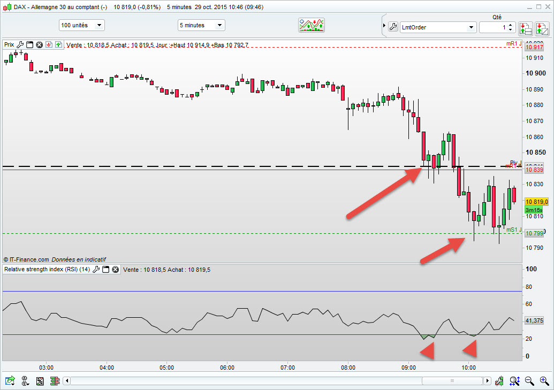This screenshot has height=390, width=554.
Task: Open the 100 unités dropdown
Action: (x=81, y=25)
